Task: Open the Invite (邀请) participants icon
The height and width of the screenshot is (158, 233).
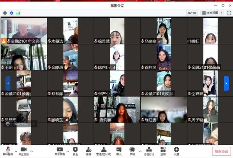Action: 88,151
